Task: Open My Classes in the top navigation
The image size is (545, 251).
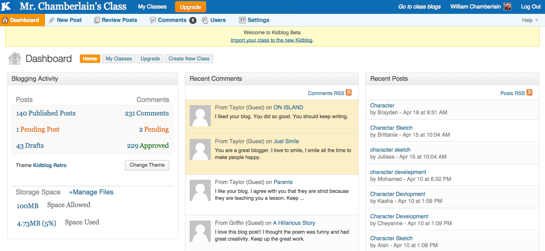Action: (152, 7)
